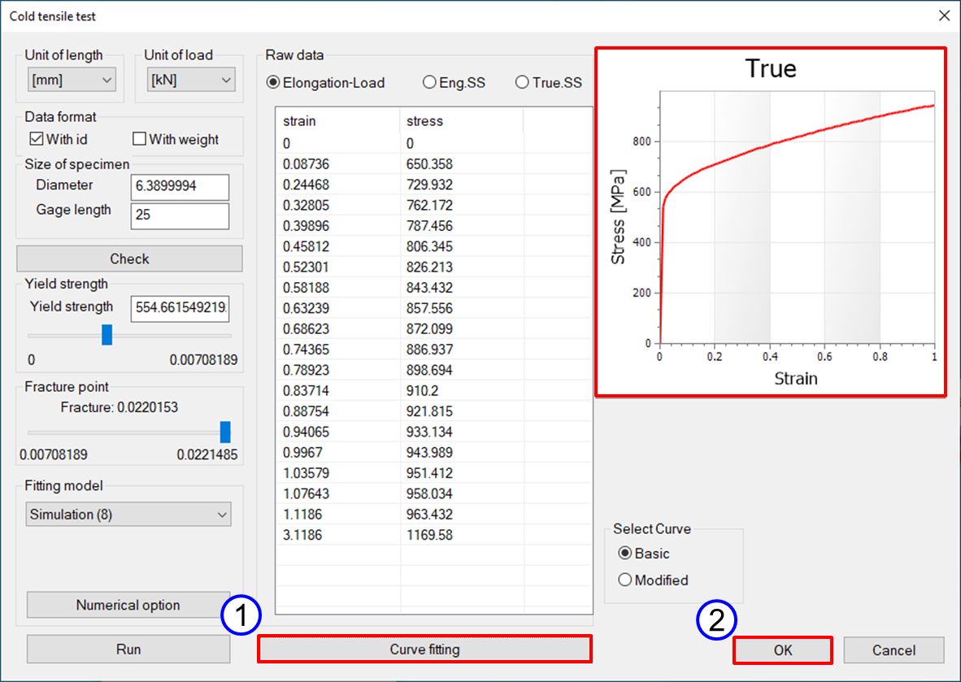Click the Gage length input field
This screenshot has height=682, width=961.
click(179, 216)
